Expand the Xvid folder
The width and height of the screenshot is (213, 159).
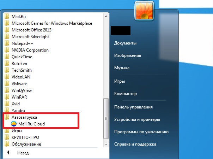(16, 104)
